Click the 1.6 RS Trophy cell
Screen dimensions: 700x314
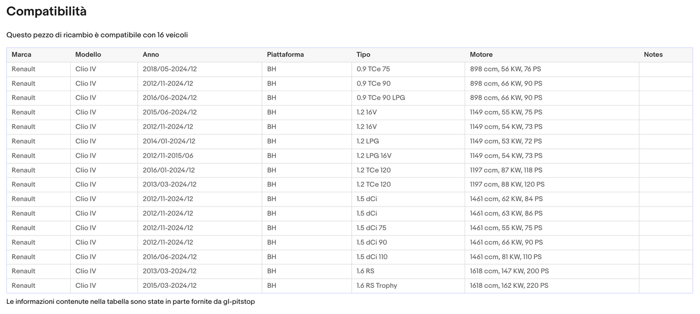pos(377,286)
